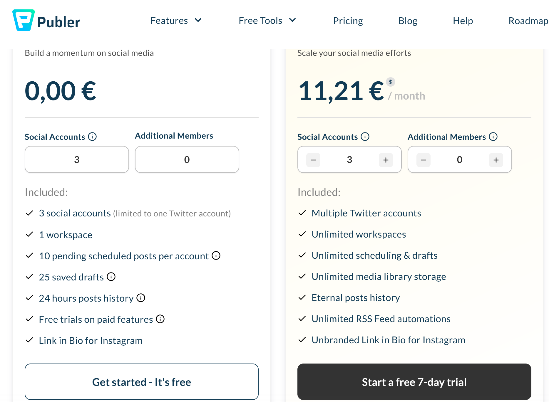Decrease additional members with minus button
The image size is (549, 402).
click(424, 160)
